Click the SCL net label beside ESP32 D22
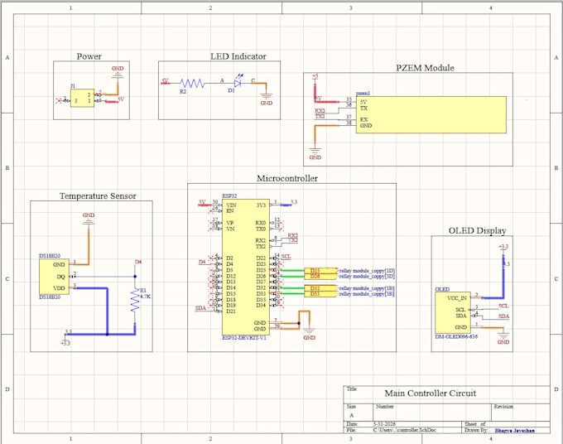The image size is (563, 444). 286,257
